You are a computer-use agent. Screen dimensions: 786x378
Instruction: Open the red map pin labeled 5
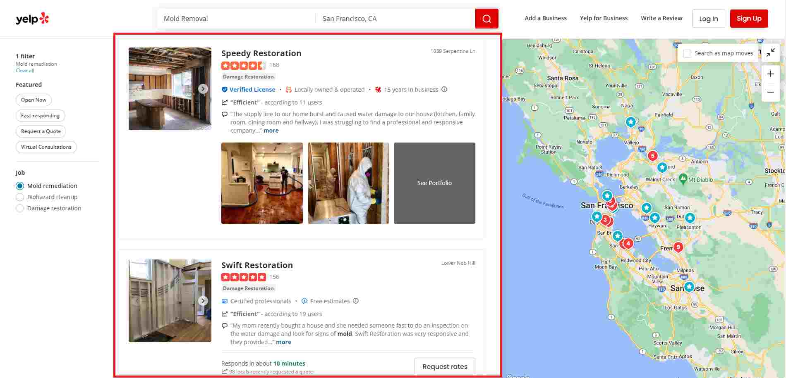[652, 156]
